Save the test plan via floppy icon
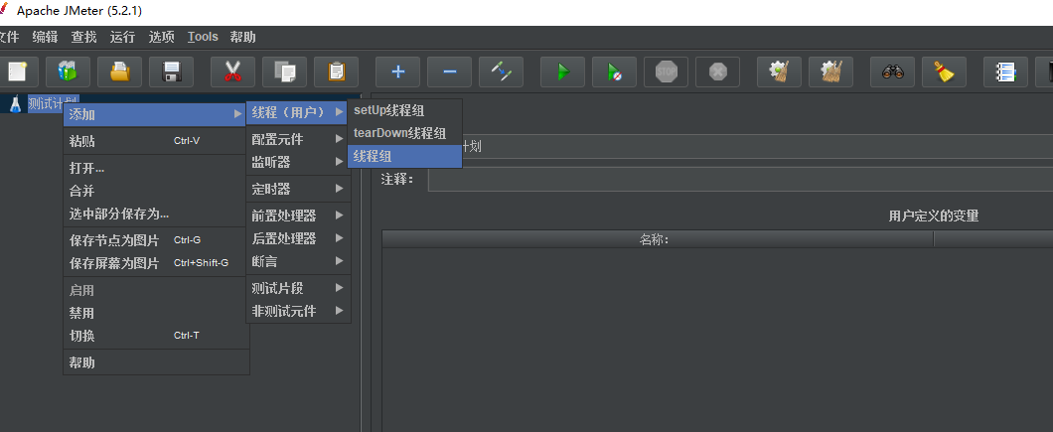Viewport: 1053px width, 432px height. tap(171, 72)
